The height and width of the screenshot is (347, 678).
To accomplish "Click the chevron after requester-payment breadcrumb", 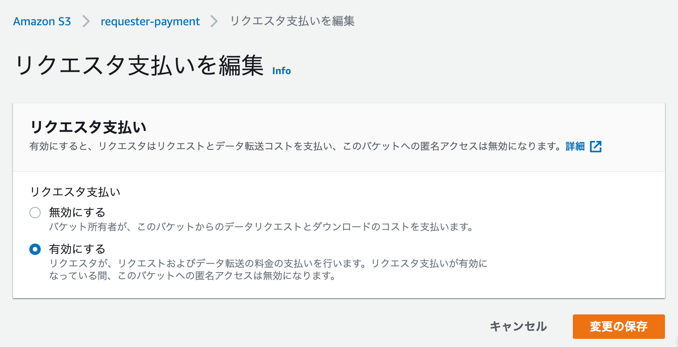I will pos(214,21).
